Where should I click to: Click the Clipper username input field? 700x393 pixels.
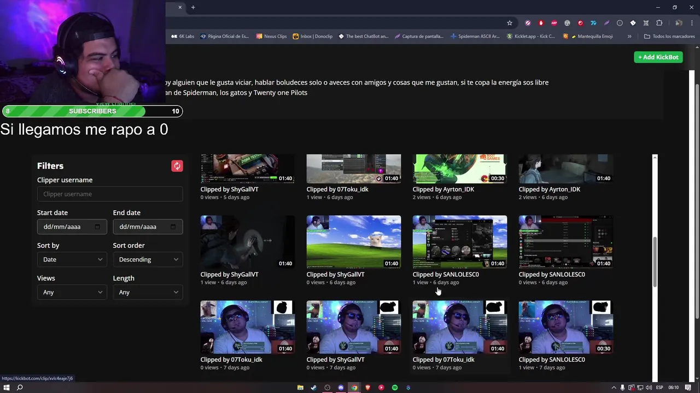(x=110, y=194)
